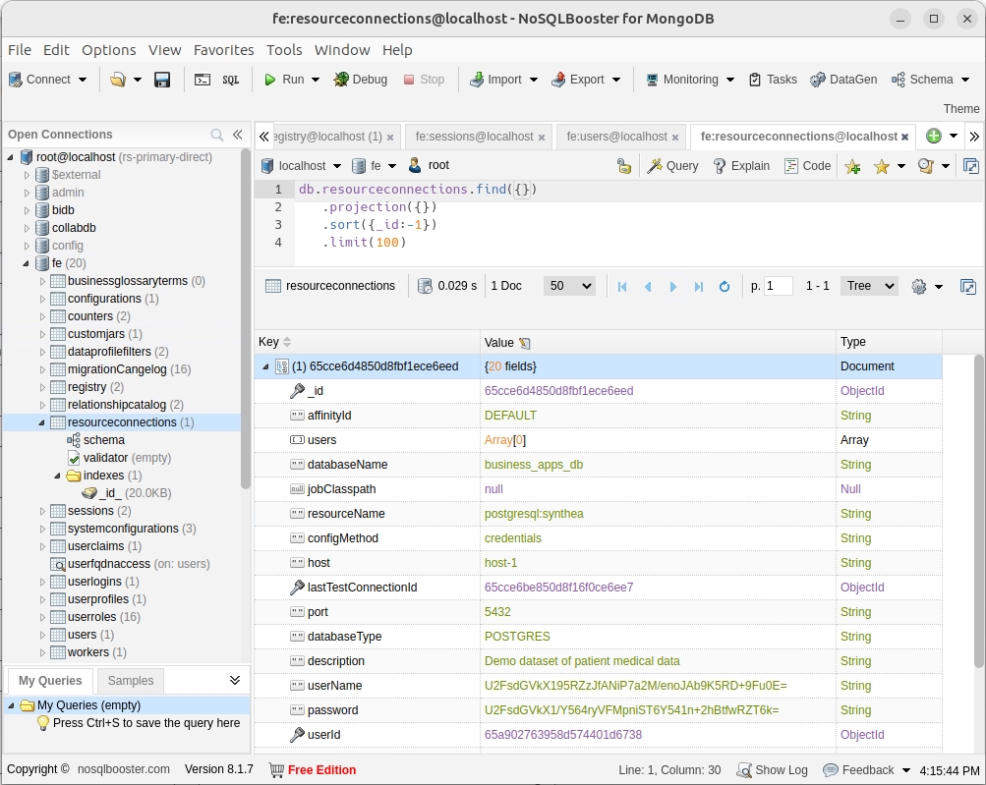Switch to the Samples tab

[131, 681]
